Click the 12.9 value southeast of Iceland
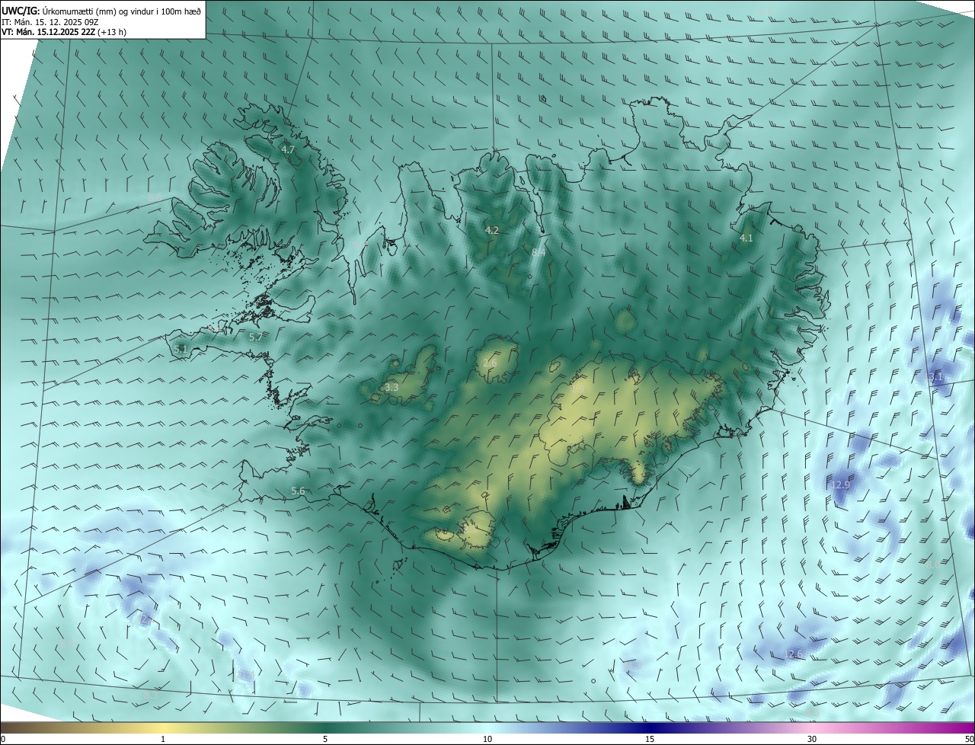 [840, 484]
